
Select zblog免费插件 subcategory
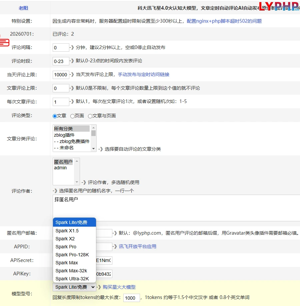tap(71, 141)
